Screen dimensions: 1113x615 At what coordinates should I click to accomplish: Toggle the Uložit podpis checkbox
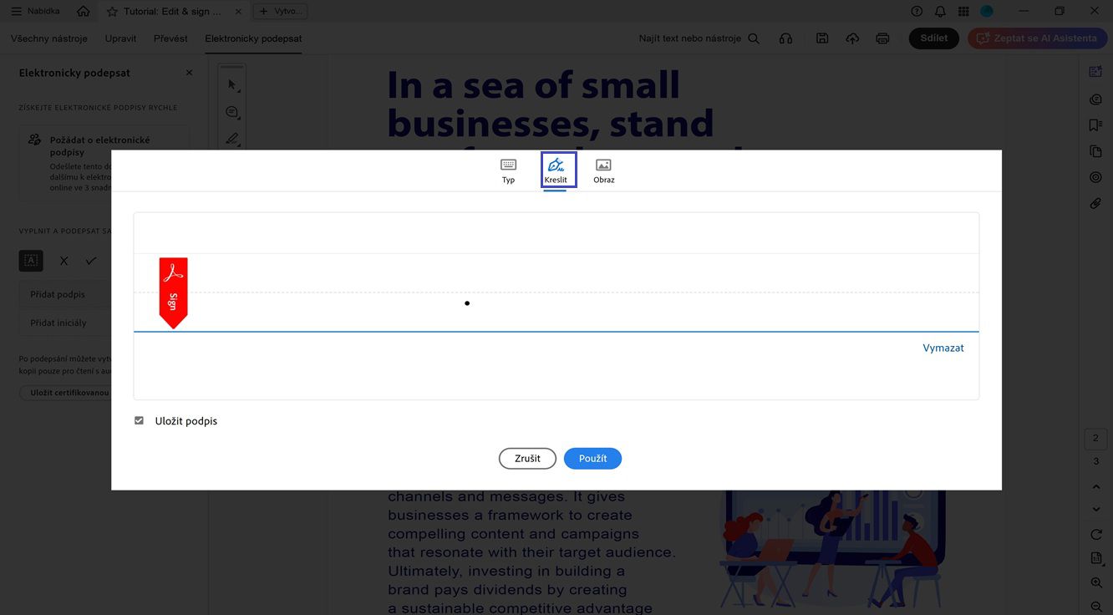pos(140,421)
